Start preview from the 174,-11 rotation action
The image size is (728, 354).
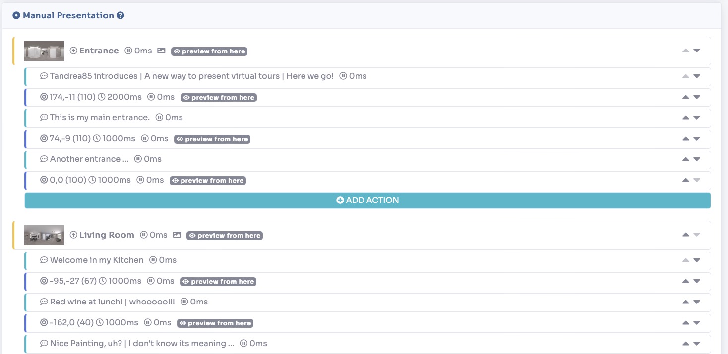pos(219,97)
